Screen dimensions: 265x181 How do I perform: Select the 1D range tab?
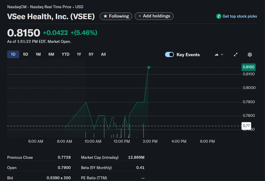[x=13, y=54]
